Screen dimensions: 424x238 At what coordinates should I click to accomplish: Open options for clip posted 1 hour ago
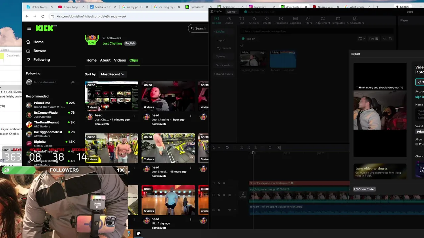pyautogui.click(x=190, y=116)
